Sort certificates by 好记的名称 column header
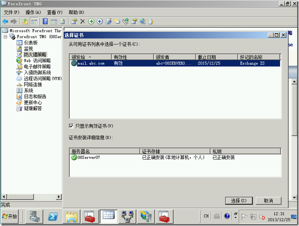 259,57
